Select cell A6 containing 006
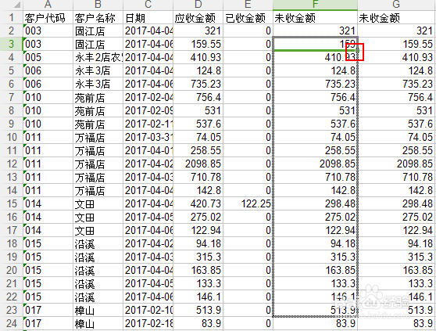436x331 pixels. pos(48,84)
